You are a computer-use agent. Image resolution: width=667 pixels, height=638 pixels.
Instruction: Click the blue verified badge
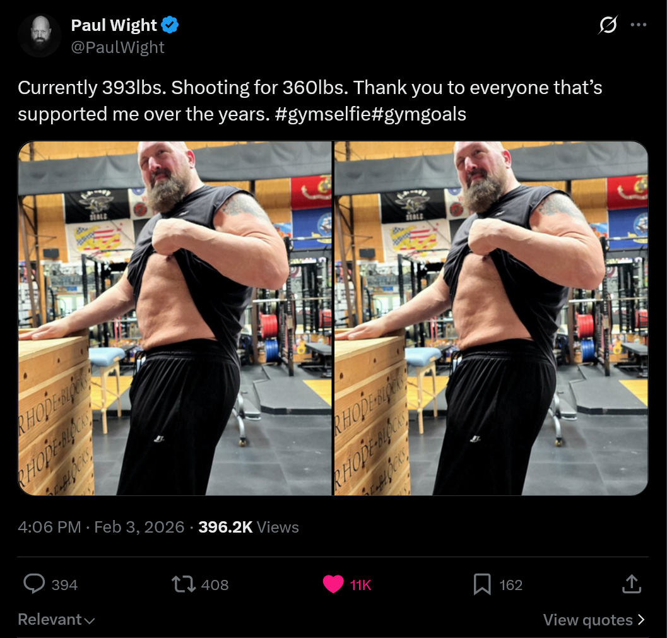[170, 25]
